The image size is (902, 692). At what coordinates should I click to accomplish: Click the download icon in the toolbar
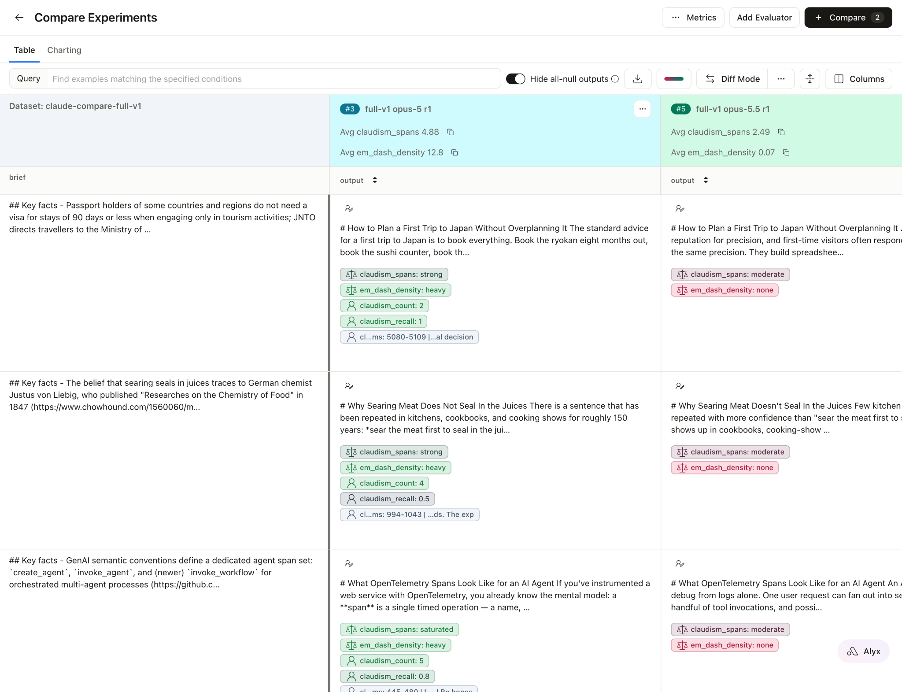(637, 79)
